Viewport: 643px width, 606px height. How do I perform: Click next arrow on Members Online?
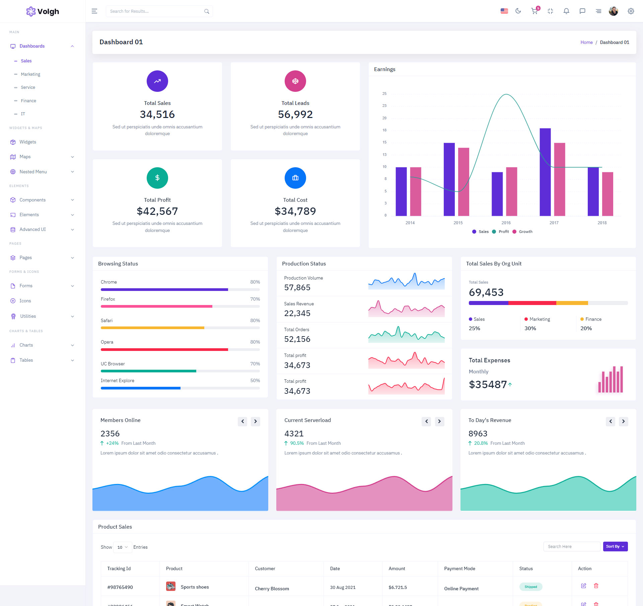click(256, 421)
